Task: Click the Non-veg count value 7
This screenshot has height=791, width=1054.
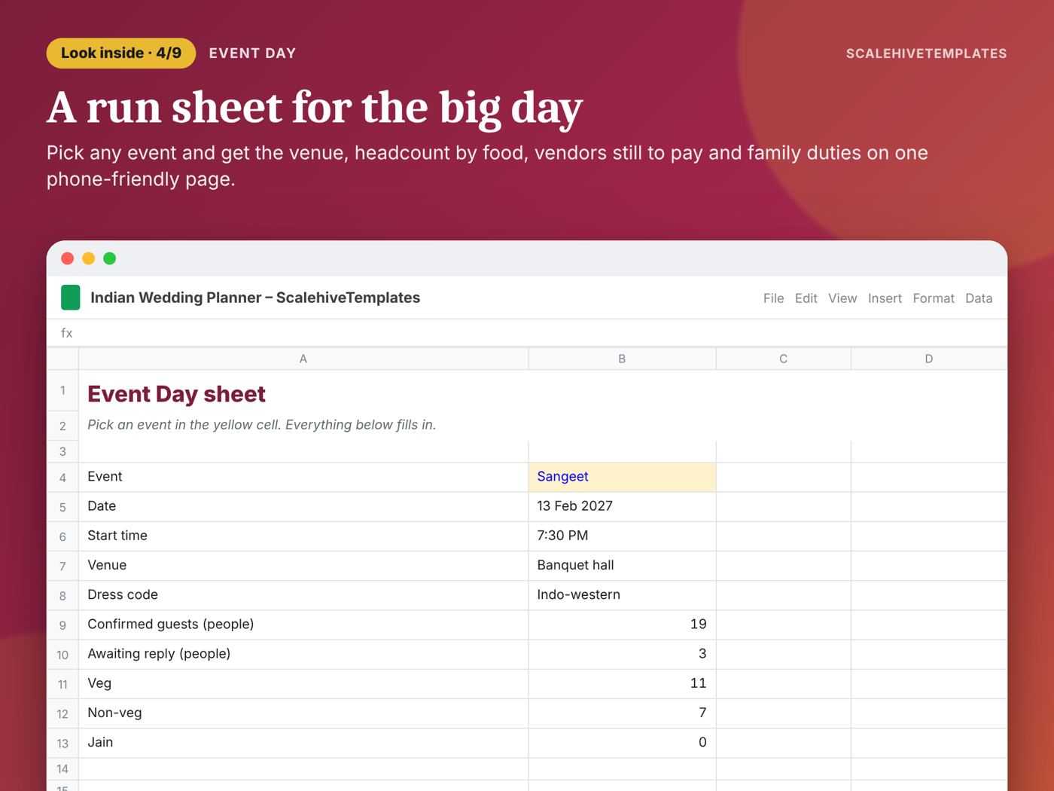Action: (x=622, y=713)
